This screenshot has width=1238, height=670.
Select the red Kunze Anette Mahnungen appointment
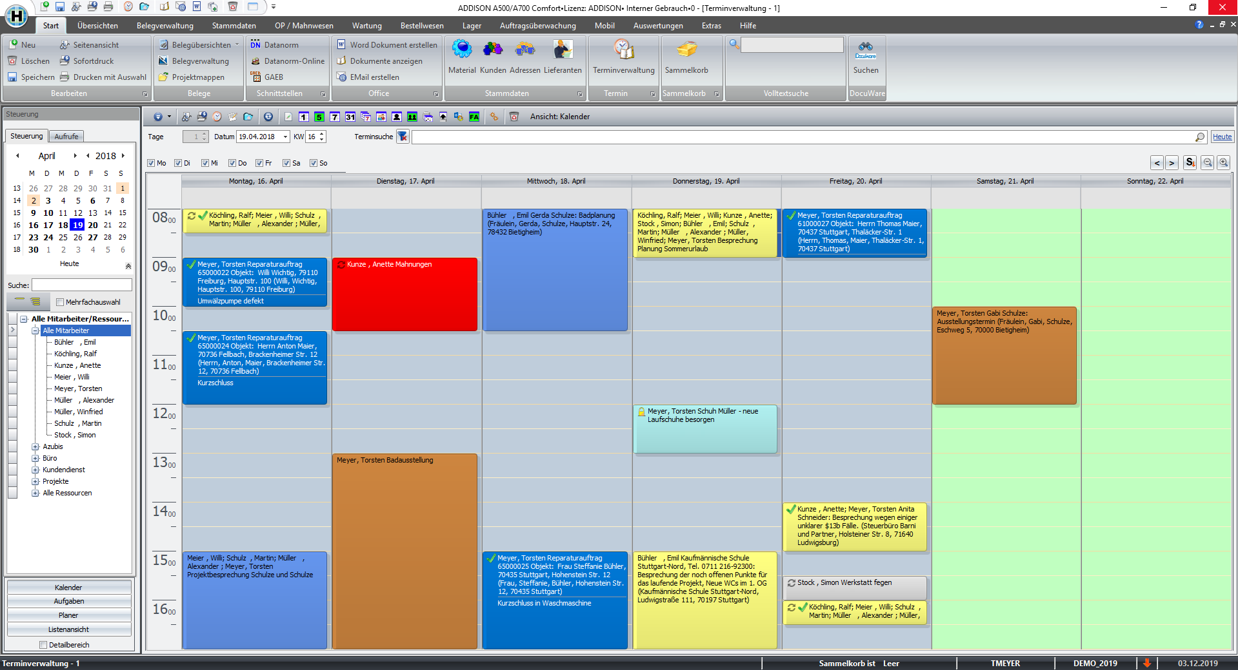[x=404, y=296]
